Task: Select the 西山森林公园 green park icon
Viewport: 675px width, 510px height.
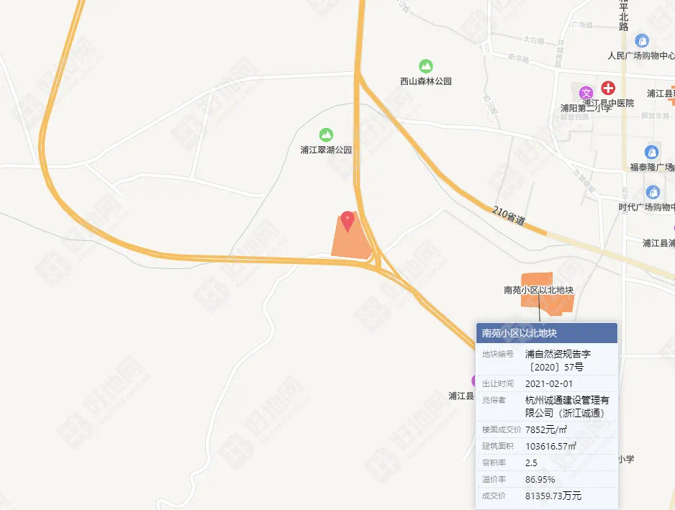Action: coord(426,66)
